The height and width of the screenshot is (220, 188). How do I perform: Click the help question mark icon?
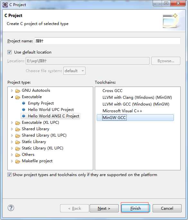click(11, 208)
